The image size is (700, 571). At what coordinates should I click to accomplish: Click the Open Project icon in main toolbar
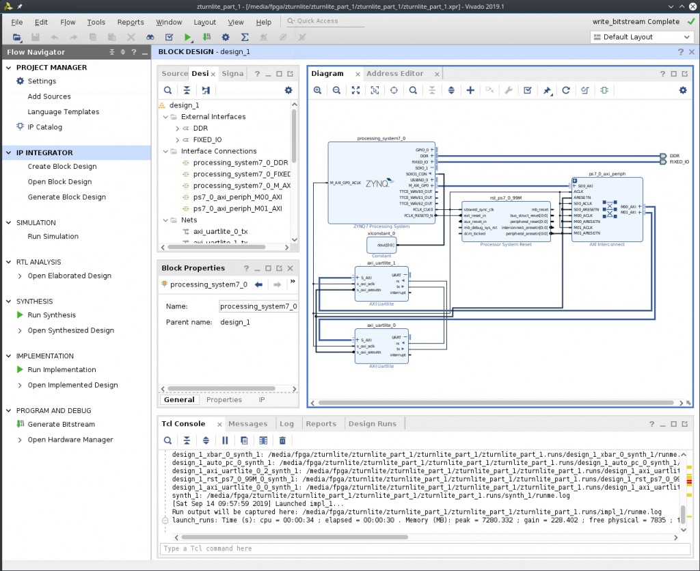[x=16, y=38]
